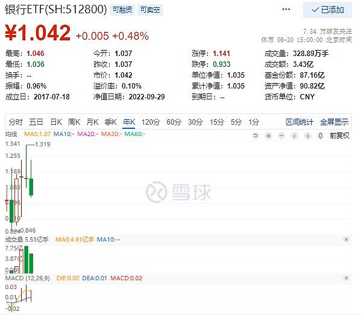Click the 1.319 high marker on chart
This screenshot has width=361, height=318.
[x=43, y=145]
